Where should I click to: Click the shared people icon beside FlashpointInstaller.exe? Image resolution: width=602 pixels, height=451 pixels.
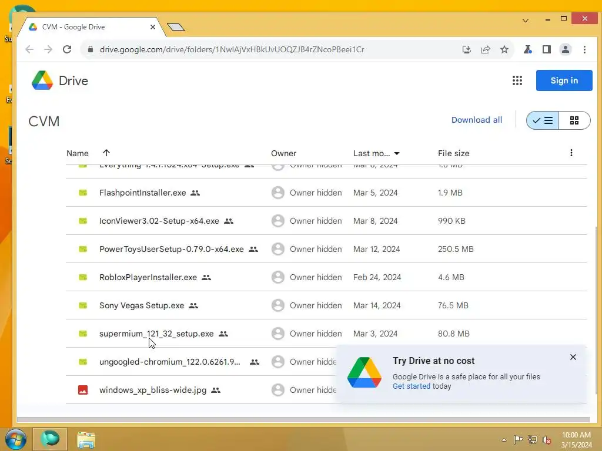coord(195,193)
